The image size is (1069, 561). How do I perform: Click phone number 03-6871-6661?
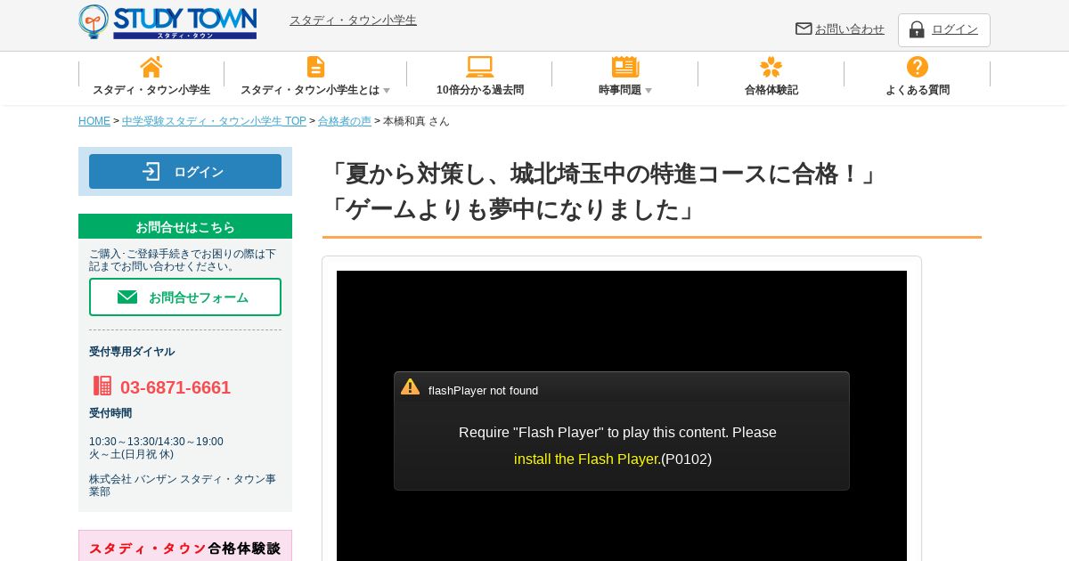175,387
